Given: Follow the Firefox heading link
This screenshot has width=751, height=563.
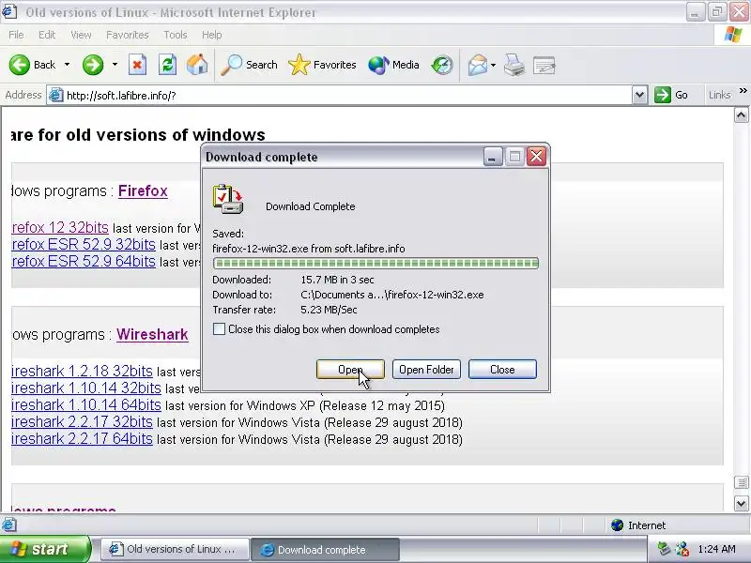Looking at the screenshot, I should click(143, 191).
